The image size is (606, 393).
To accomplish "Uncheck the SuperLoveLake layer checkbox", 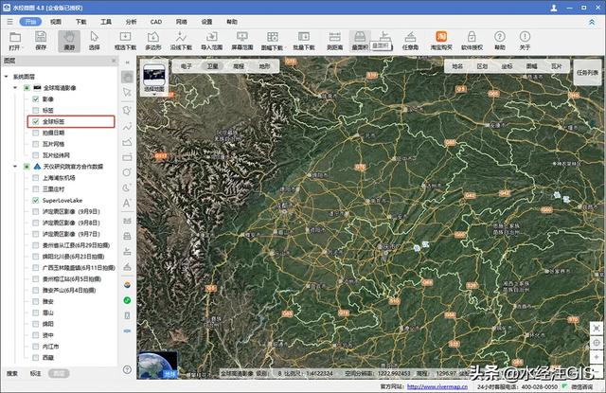I will pyautogui.click(x=35, y=201).
